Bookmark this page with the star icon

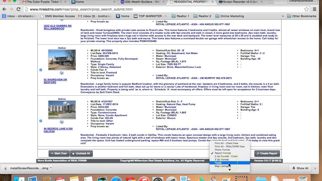click(306, 9)
